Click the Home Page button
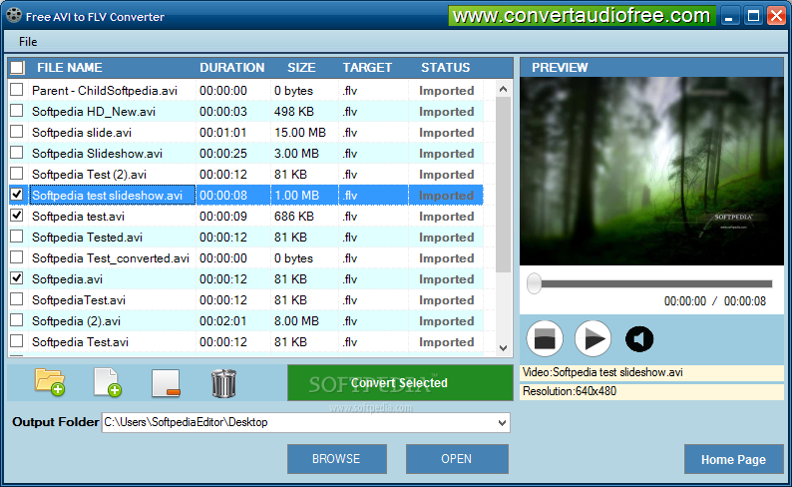 733,459
